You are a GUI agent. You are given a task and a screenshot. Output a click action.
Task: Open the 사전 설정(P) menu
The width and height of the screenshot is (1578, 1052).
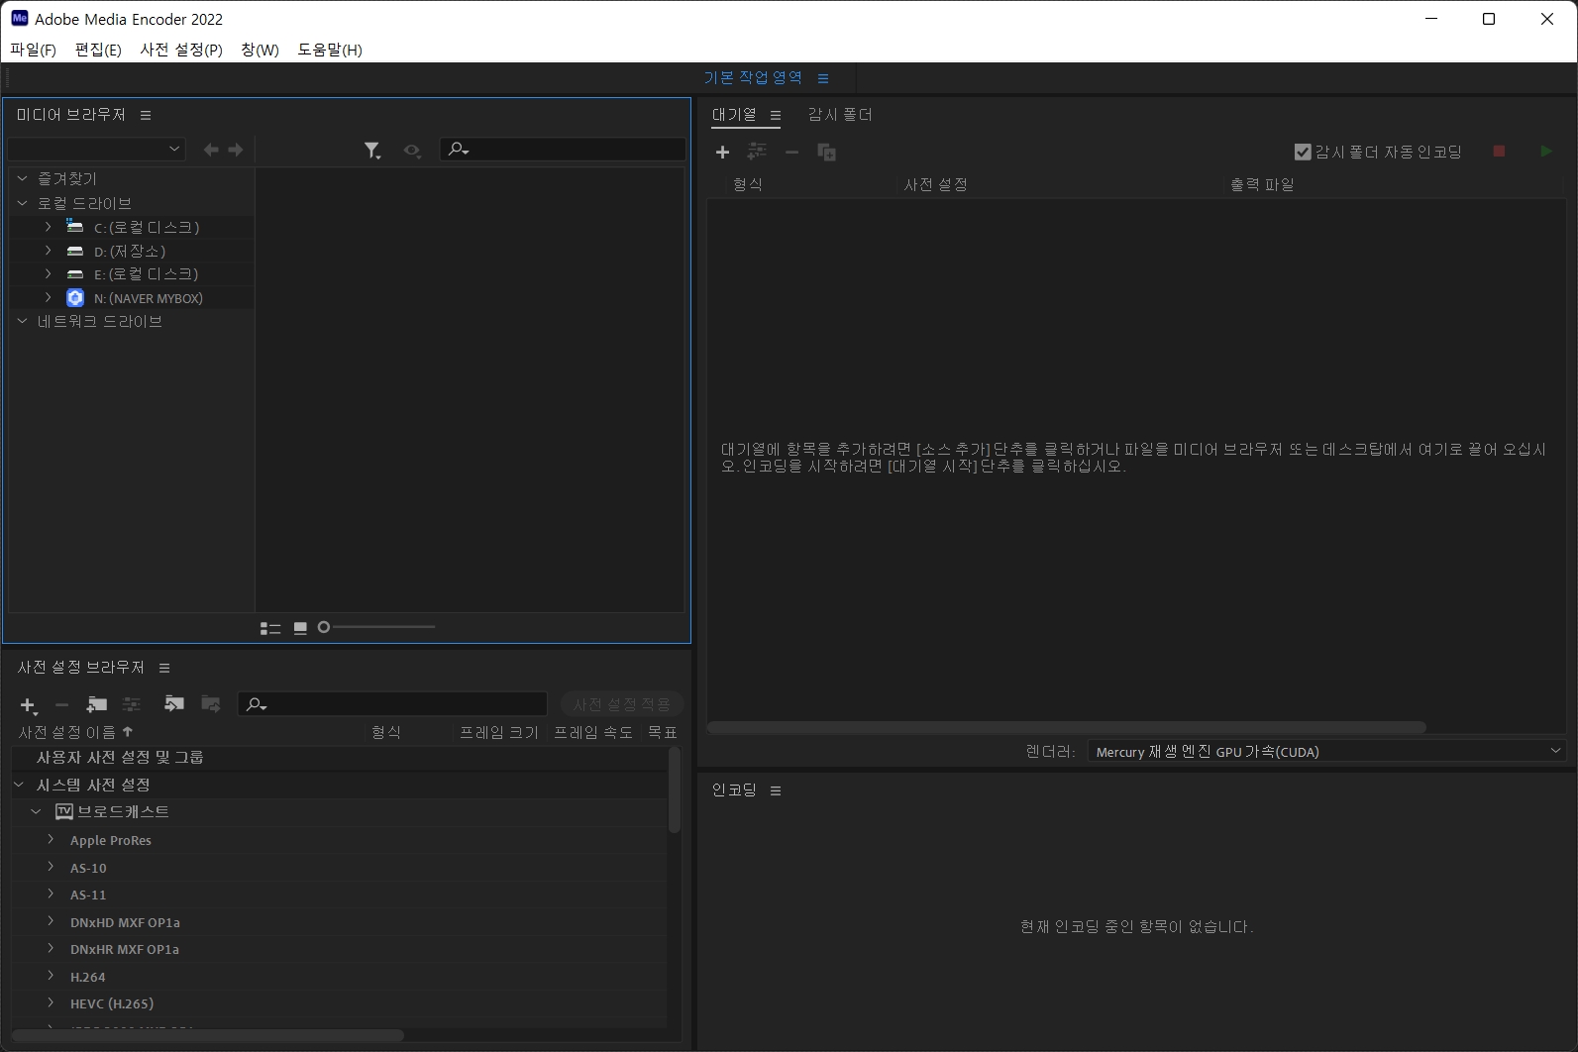(181, 50)
